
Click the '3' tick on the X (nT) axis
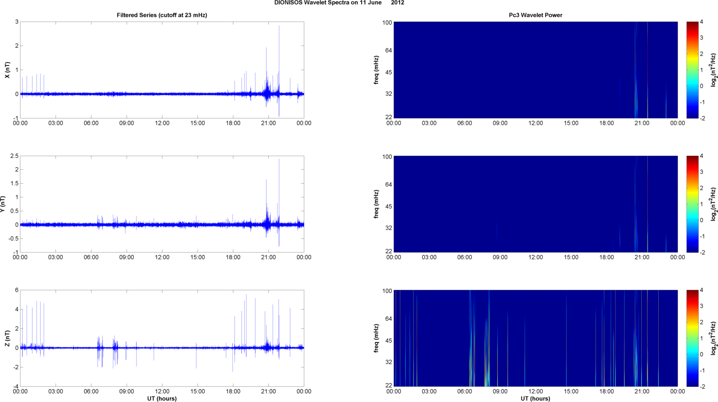tap(17, 22)
